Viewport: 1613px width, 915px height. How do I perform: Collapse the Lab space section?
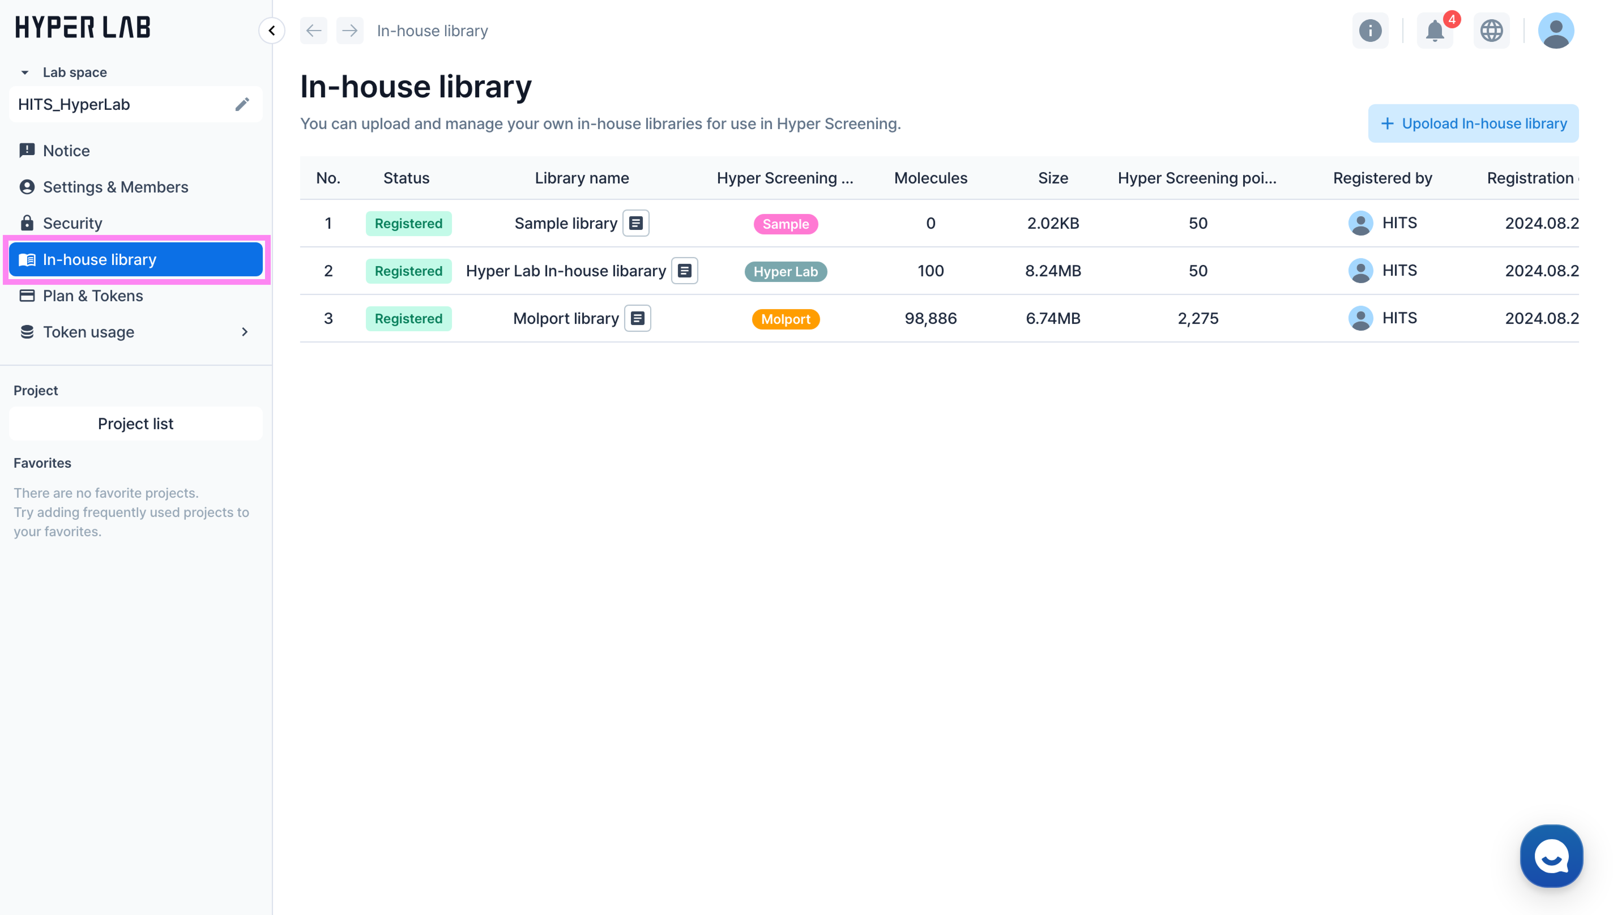tap(24, 72)
